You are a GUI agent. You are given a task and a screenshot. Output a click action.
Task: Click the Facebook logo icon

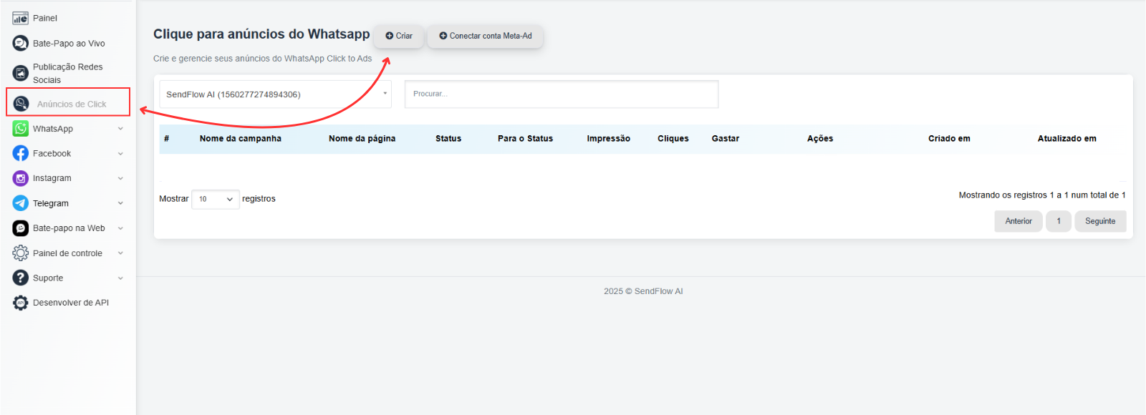(x=20, y=153)
